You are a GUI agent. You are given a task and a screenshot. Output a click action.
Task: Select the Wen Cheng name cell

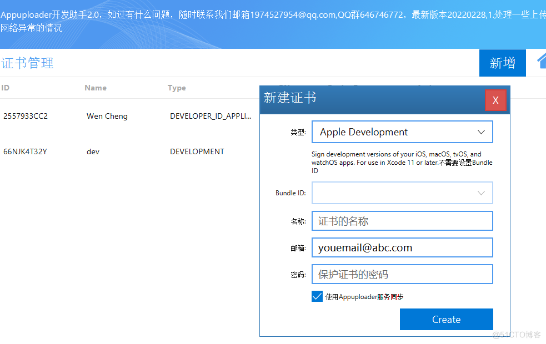(x=107, y=116)
